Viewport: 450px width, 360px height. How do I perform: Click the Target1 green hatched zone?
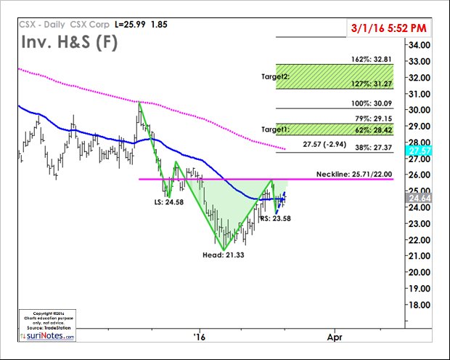click(335, 129)
